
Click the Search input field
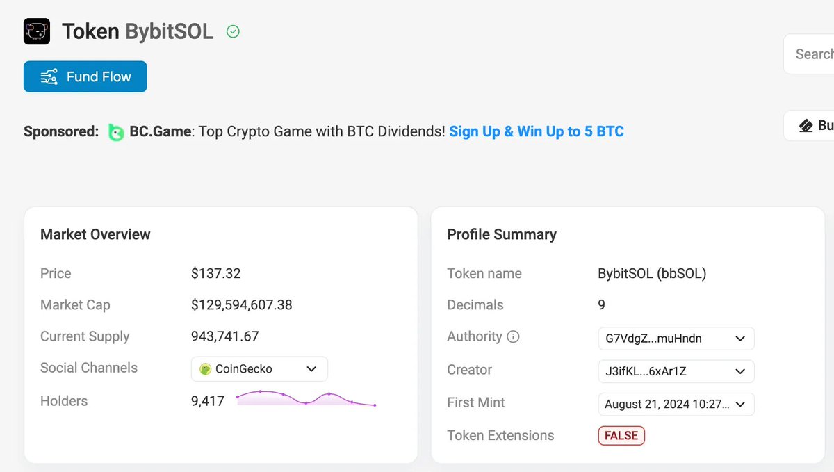809,54
